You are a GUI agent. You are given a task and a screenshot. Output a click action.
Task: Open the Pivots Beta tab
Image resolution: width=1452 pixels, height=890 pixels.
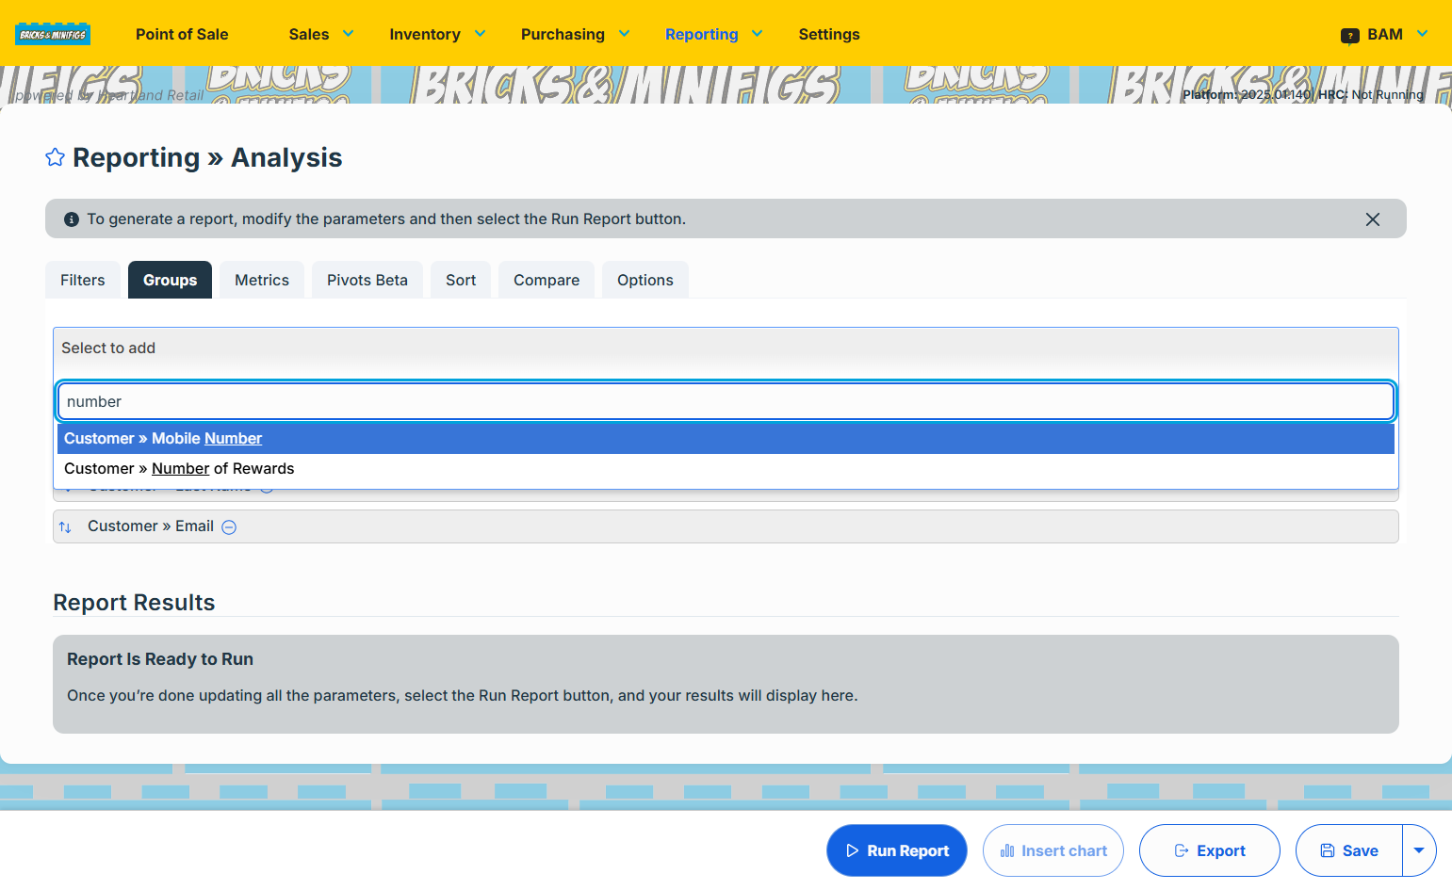[x=367, y=280]
